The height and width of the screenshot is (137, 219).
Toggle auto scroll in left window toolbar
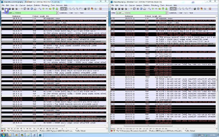click(x=65, y=9)
